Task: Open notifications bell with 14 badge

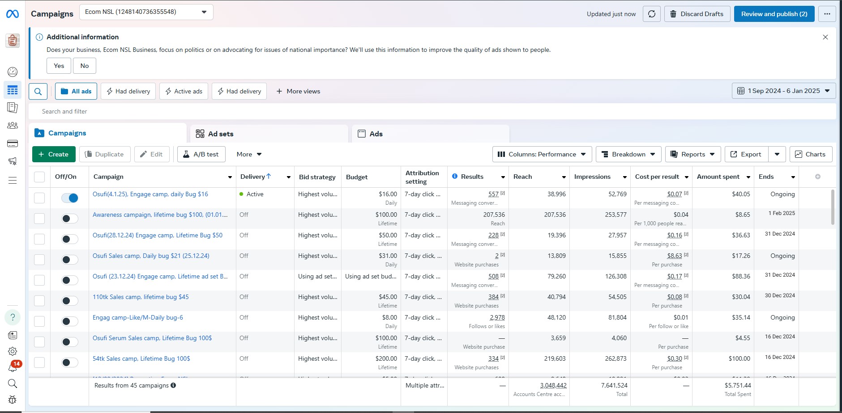Action: 13,367
